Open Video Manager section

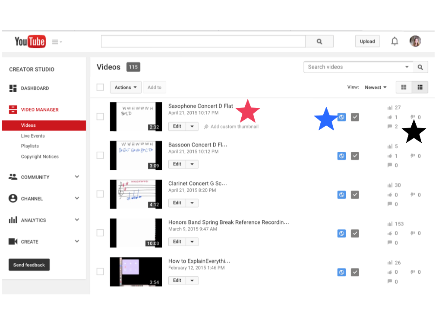tap(40, 110)
